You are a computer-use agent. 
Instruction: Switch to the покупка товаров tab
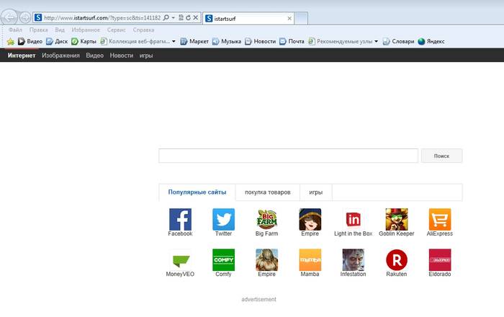267,192
